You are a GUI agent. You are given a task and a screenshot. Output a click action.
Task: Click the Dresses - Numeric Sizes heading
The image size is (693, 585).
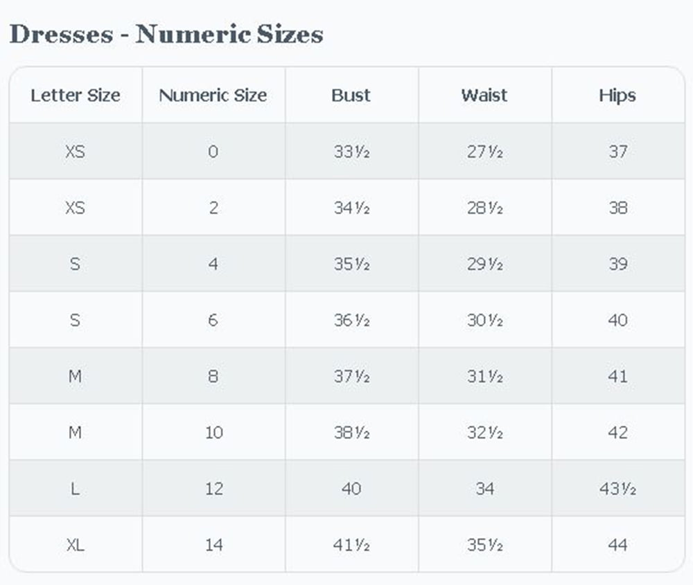pyautogui.click(x=166, y=34)
